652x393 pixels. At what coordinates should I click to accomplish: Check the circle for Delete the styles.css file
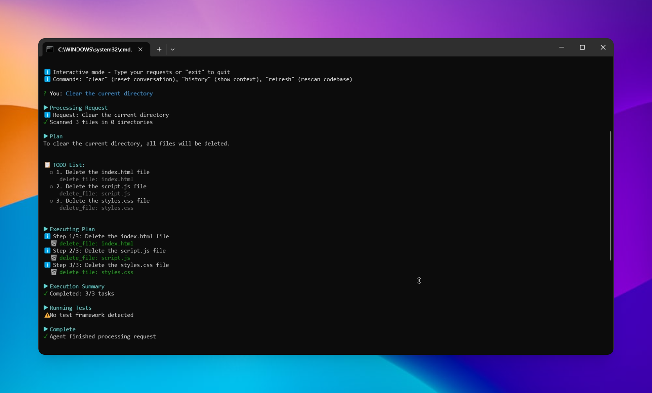(x=51, y=201)
